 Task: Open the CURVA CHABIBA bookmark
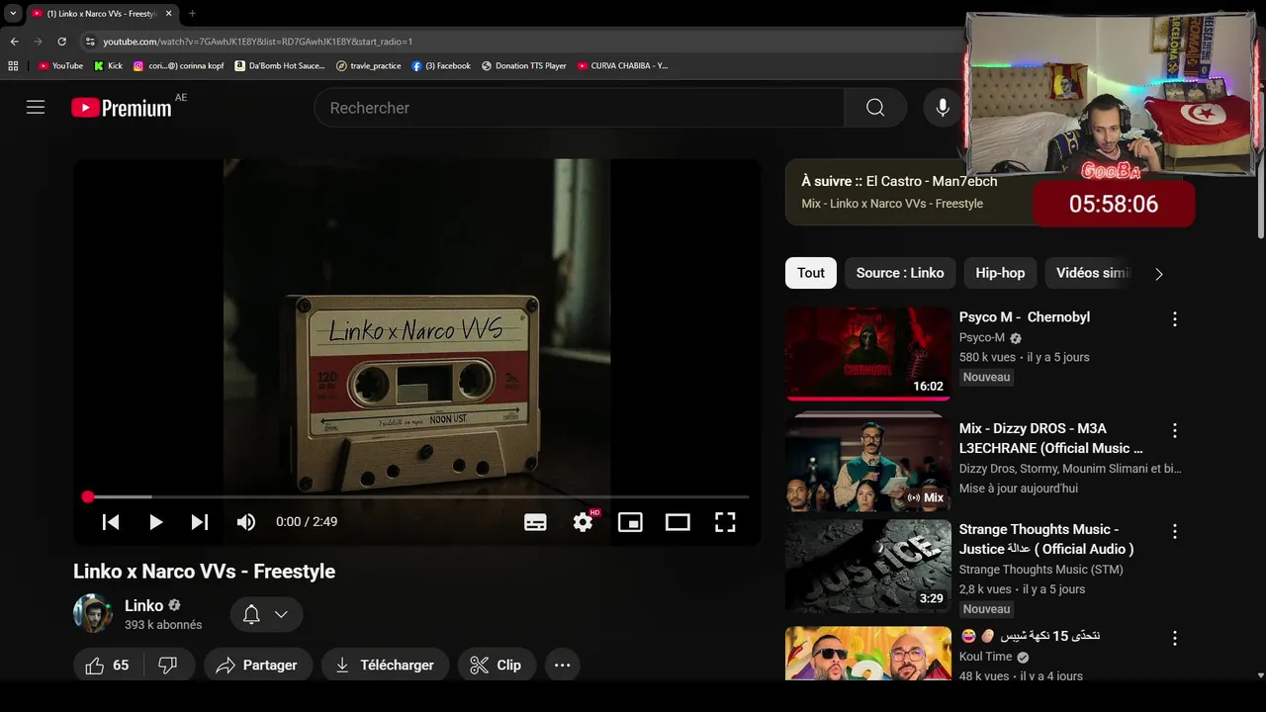(623, 66)
